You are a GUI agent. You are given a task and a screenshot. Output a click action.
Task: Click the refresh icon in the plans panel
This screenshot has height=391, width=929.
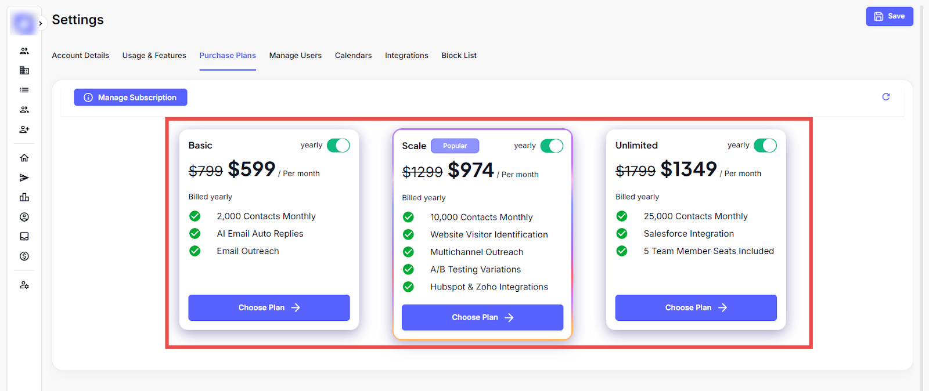pos(885,97)
